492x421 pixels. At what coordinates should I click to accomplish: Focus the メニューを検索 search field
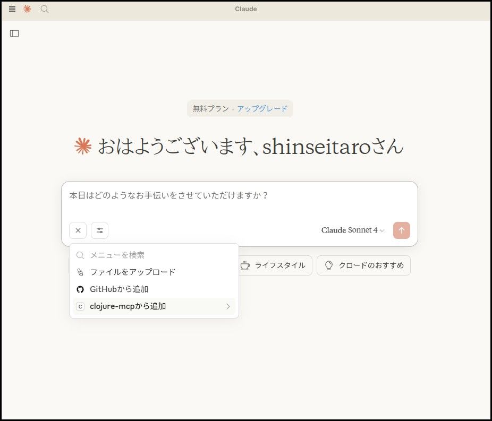point(154,255)
